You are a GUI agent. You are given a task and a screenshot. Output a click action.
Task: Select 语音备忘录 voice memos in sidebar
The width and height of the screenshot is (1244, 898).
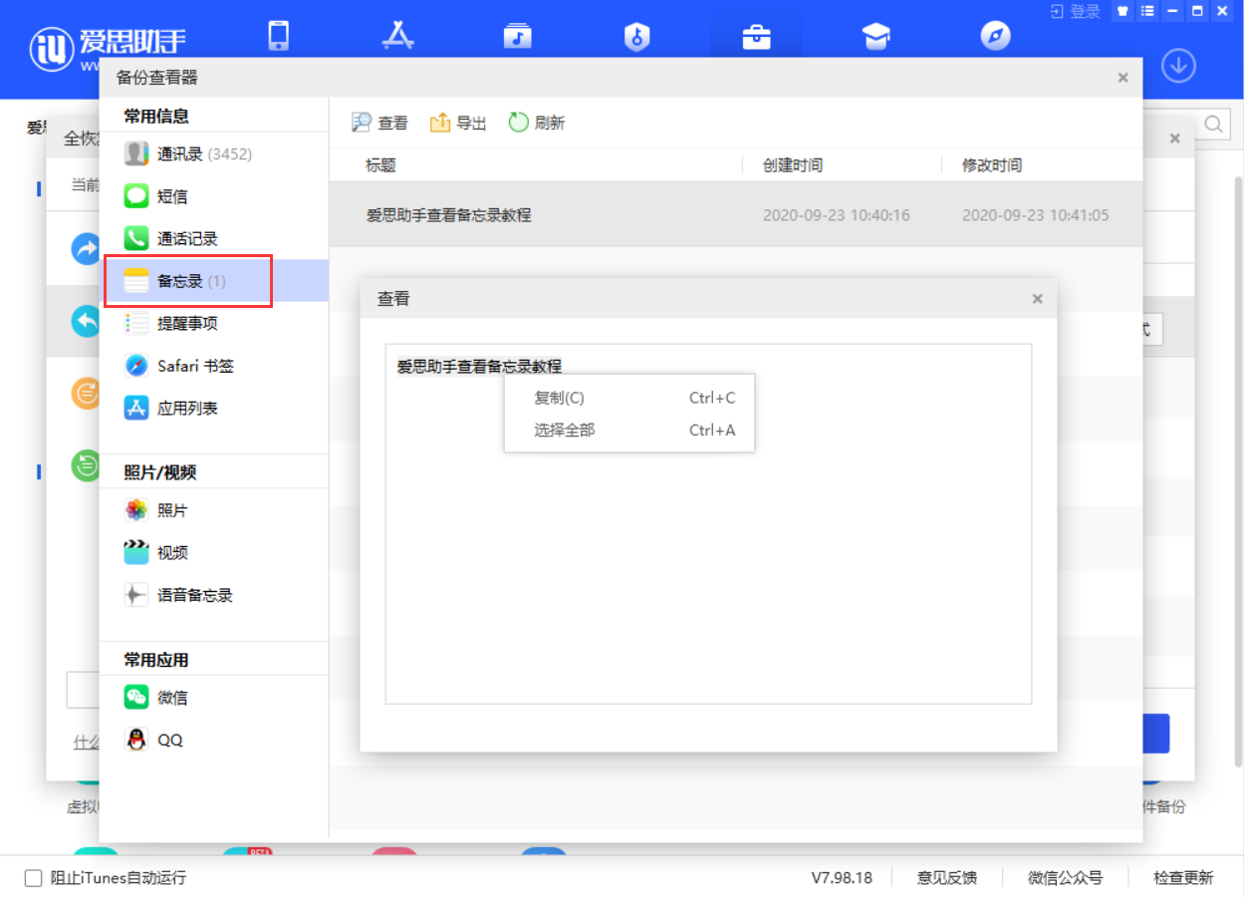pyautogui.click(x=214, y=595)
